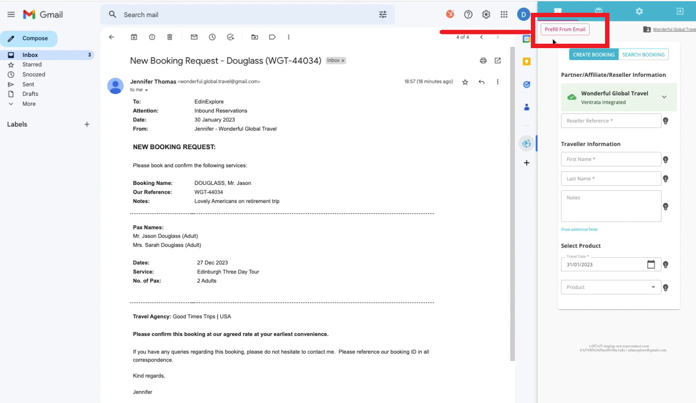The image size is (696, 403).
Task: Open Gmail Support help icon
Action: 468,15
